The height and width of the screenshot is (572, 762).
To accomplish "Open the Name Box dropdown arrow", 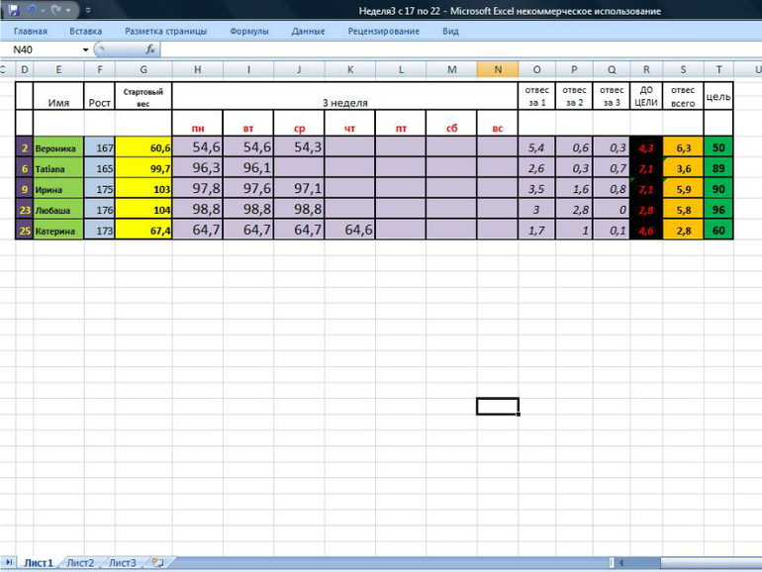I will 86,48.
